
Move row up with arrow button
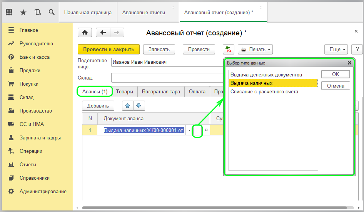click(x=127, y=106)
